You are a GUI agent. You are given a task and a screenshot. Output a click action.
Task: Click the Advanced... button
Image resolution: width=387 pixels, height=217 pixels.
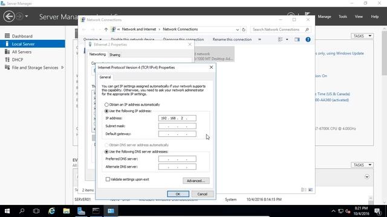(196, 181)
